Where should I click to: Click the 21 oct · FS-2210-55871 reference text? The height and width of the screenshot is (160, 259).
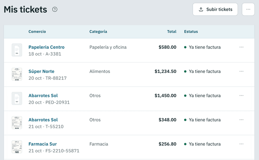tap(54, 151)
